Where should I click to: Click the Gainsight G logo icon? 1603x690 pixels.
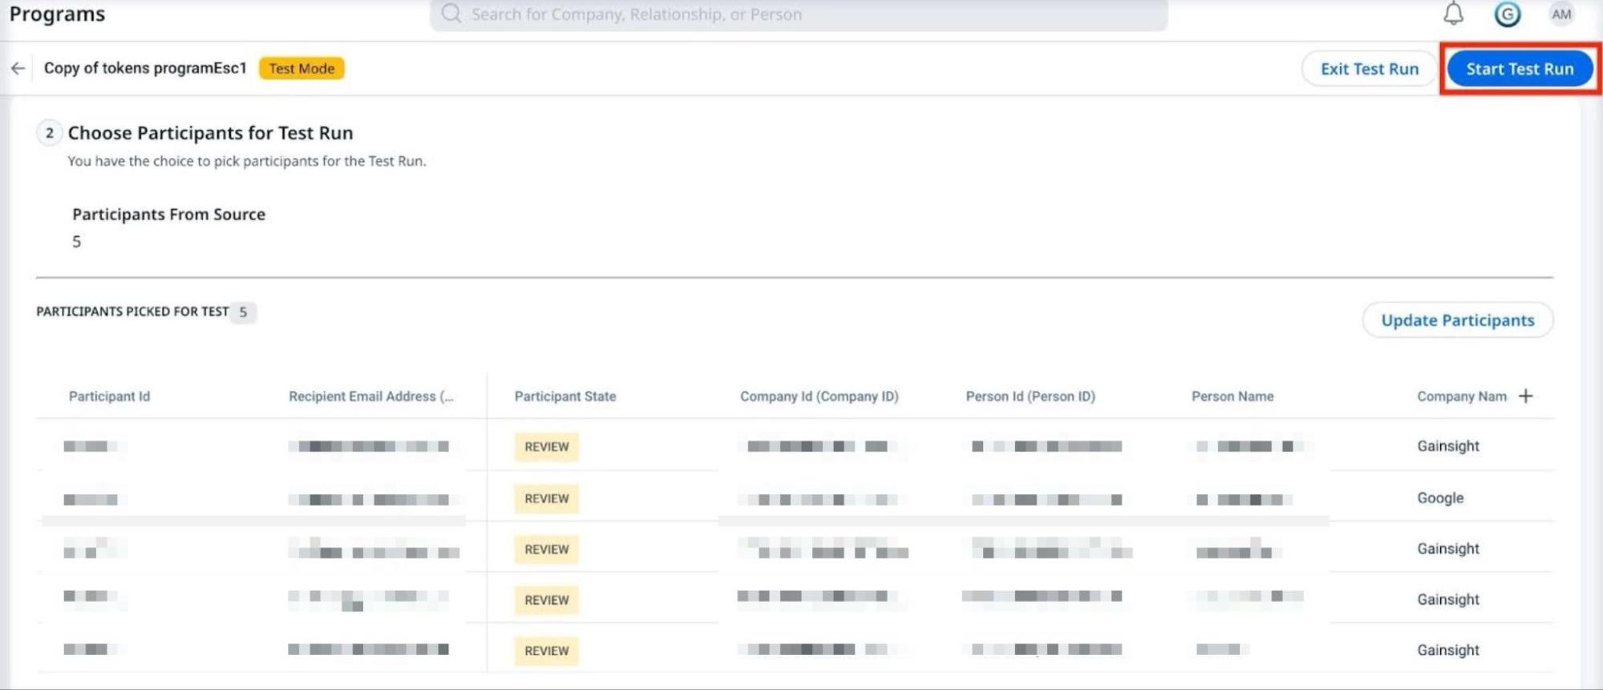click(x=1508, y=14)
